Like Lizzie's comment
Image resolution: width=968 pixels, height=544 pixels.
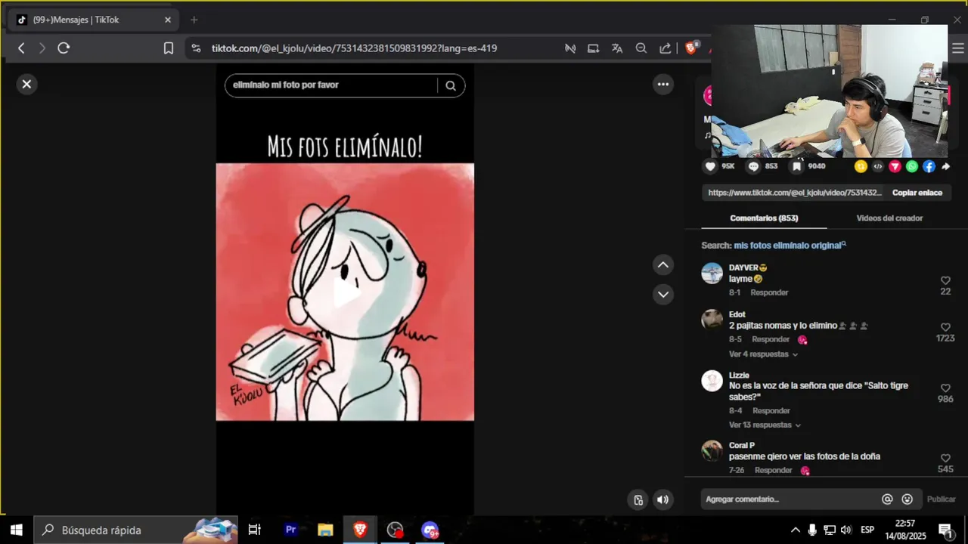point(945,388)
